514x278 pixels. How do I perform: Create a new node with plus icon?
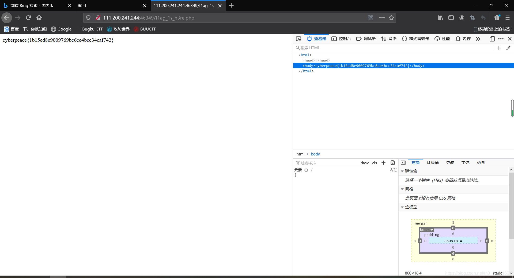pyautogui.click(x=499, y=48)
